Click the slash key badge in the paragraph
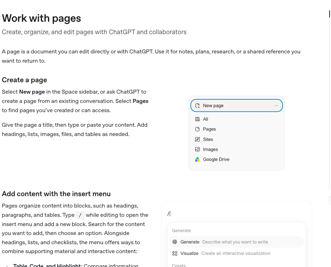The height and width of the screenshot is (267, 331). point(80,215)
